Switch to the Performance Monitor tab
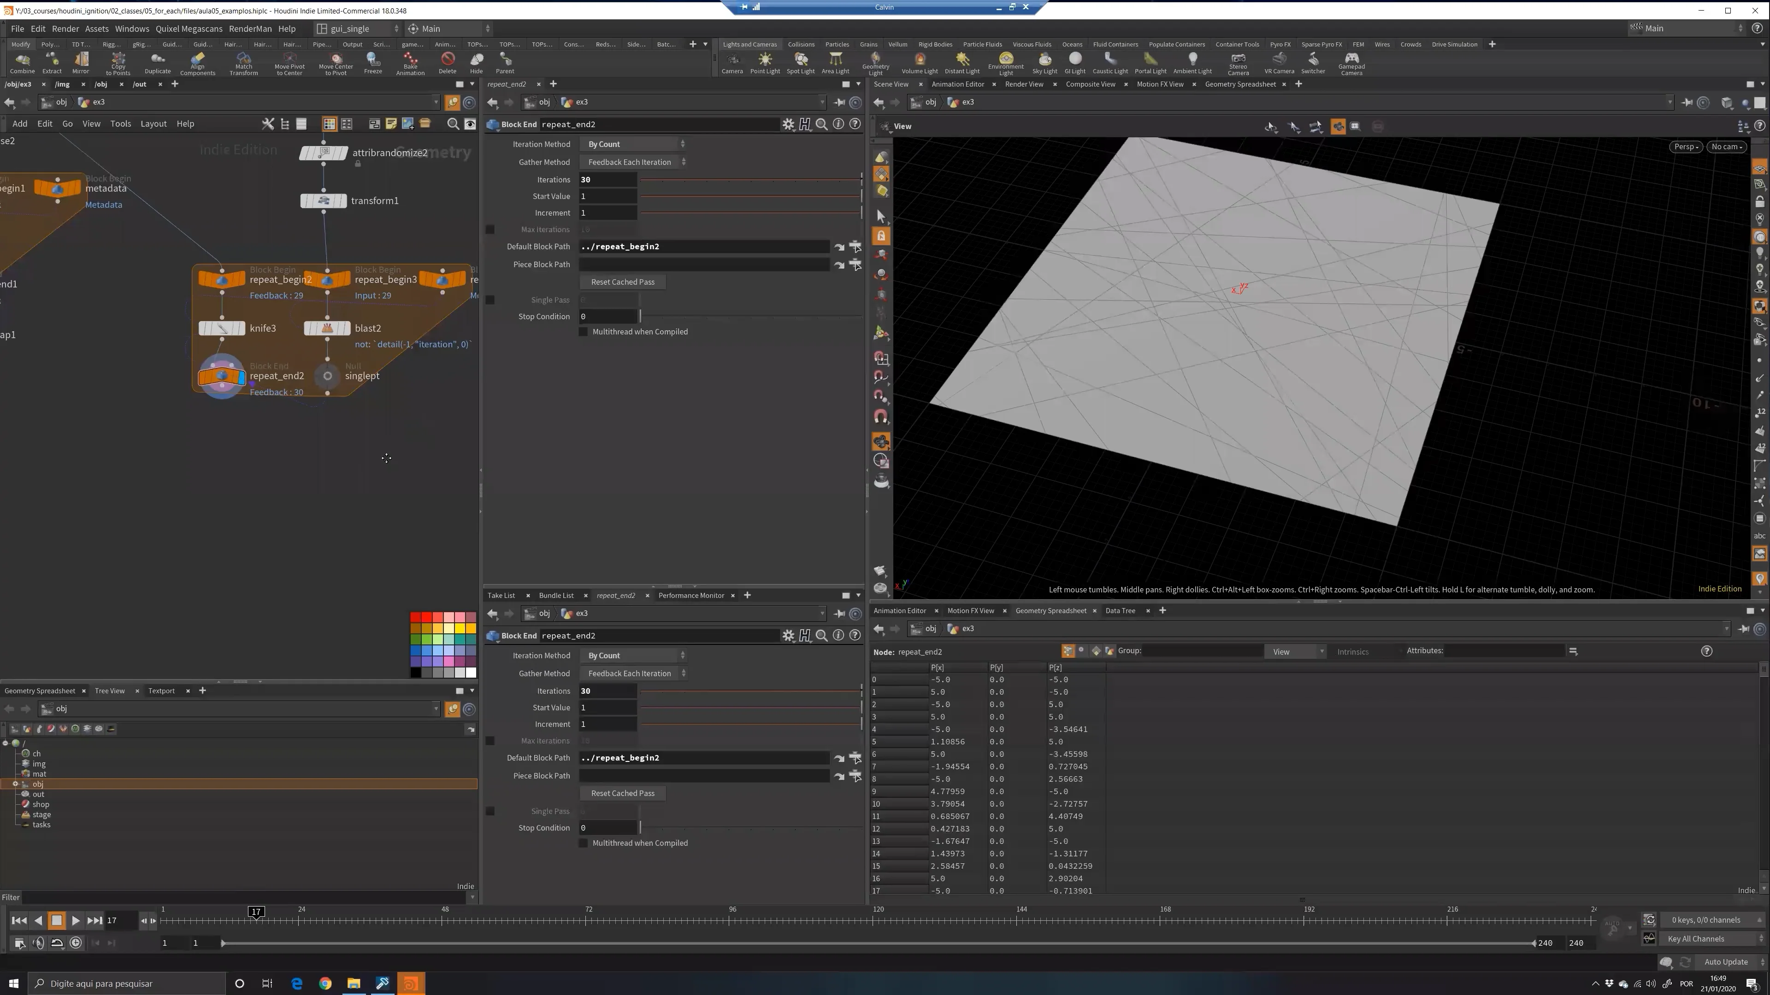Screen dimensions: 1770x995 [691, 595]
